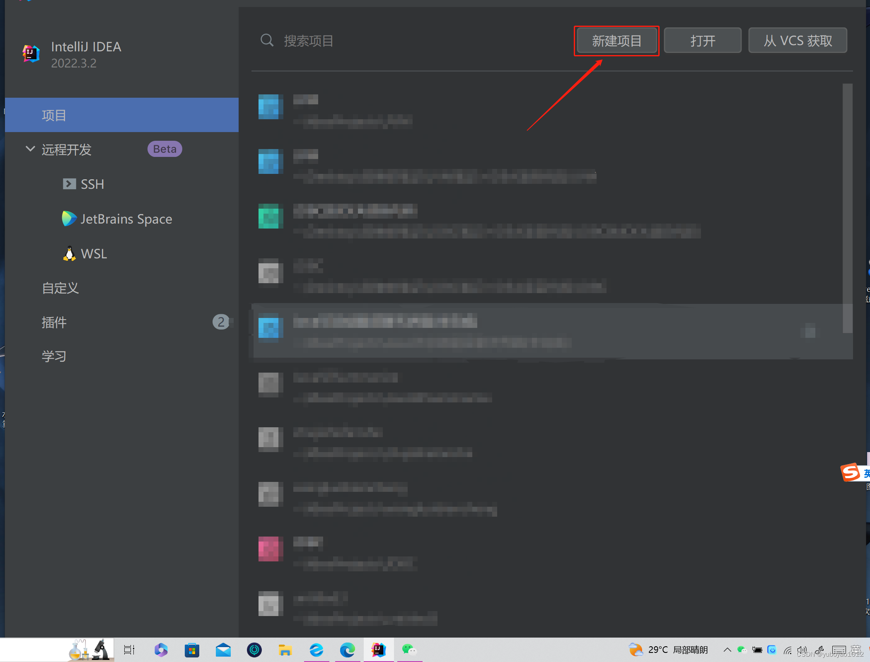Open the 插件 plugins tab

coord(54,322)
